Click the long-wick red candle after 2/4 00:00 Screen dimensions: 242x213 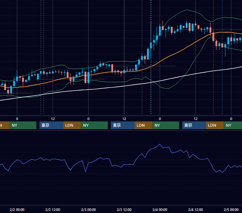coord(163,26)
